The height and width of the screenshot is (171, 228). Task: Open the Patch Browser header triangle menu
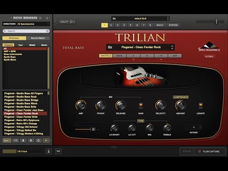click(x=11, y=18)
